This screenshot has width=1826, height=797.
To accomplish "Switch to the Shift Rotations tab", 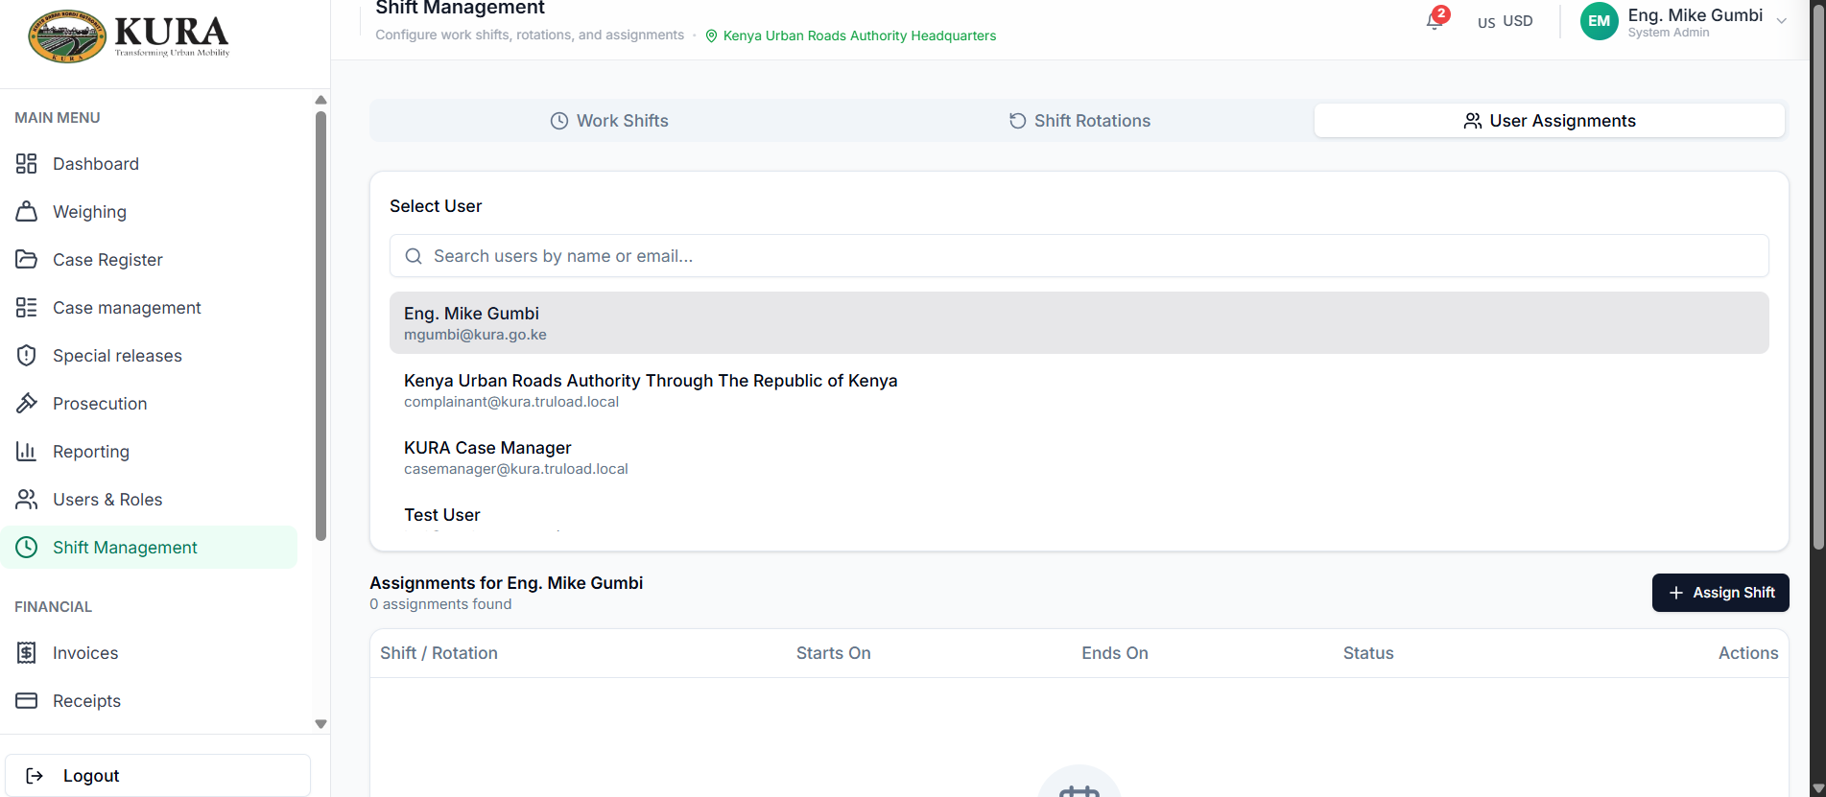I will coord(1079,121).
